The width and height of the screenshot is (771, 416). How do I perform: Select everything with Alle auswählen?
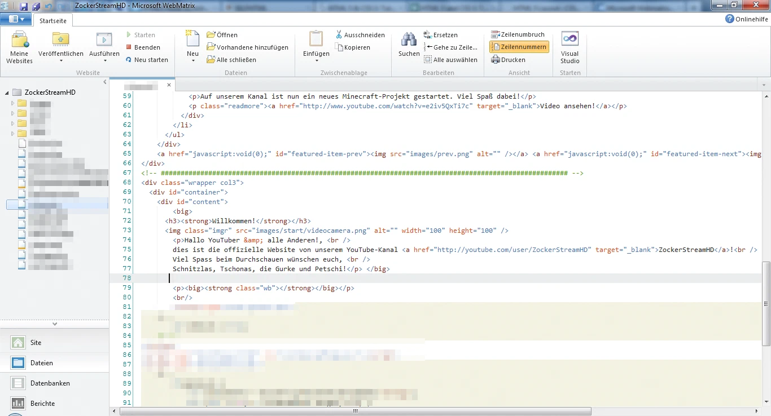(450, 60)
